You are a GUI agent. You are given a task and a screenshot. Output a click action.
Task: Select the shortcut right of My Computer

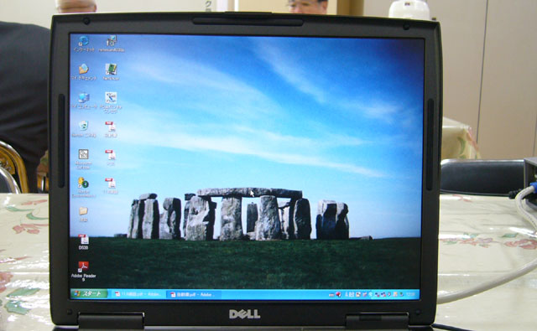pos(111,102)
